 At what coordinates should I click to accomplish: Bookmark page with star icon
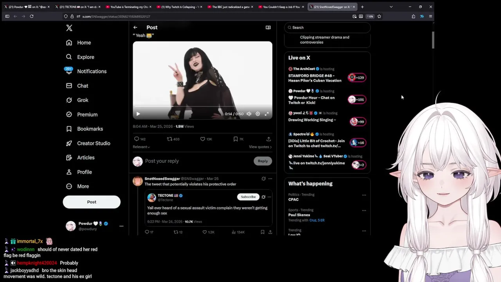[379, 16]
